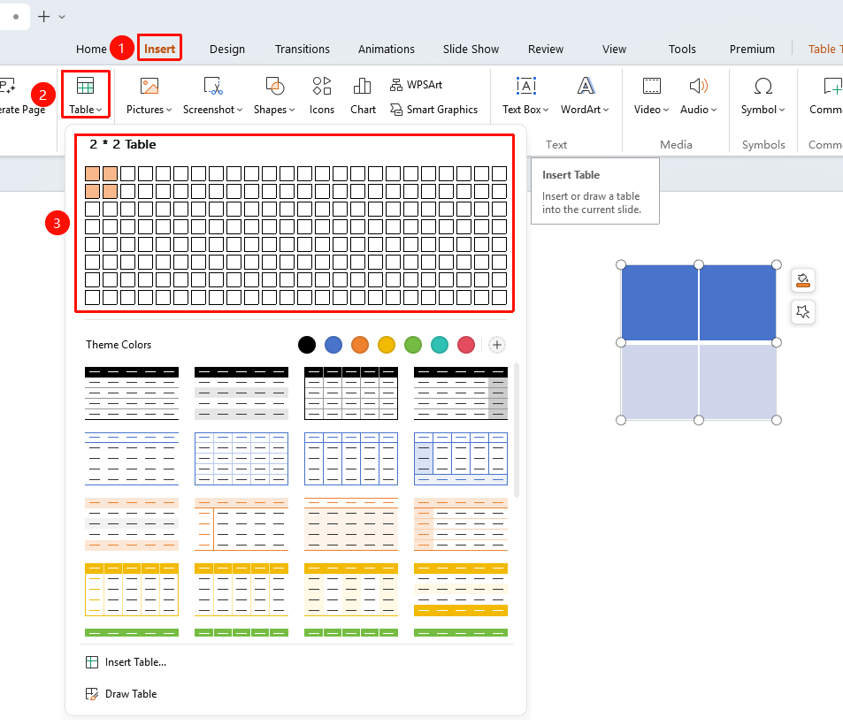Expand the Table dropdown arrow
The height and width of the screenshot is (725, 843).
pyautogui.click(x=99, y=111)
